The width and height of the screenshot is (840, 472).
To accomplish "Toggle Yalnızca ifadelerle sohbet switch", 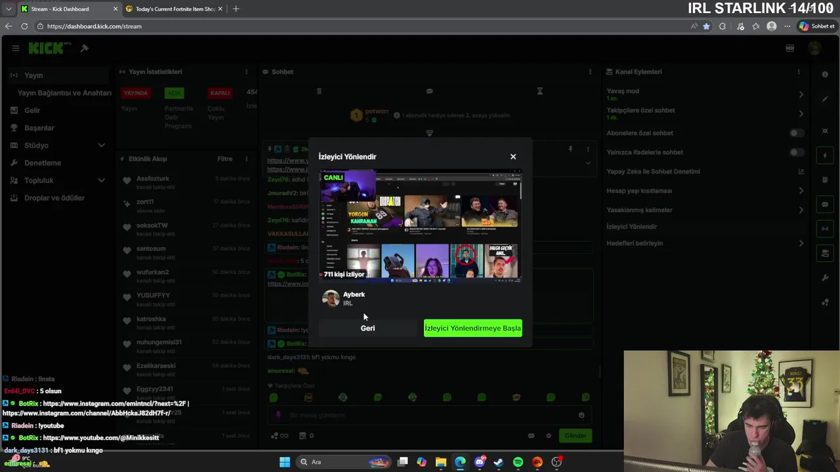I will 796,152.
